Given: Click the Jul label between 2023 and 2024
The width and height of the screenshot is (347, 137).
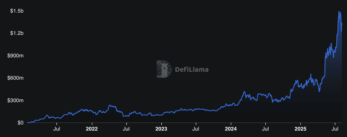Looking at the screenshot, I should [196, 129].
